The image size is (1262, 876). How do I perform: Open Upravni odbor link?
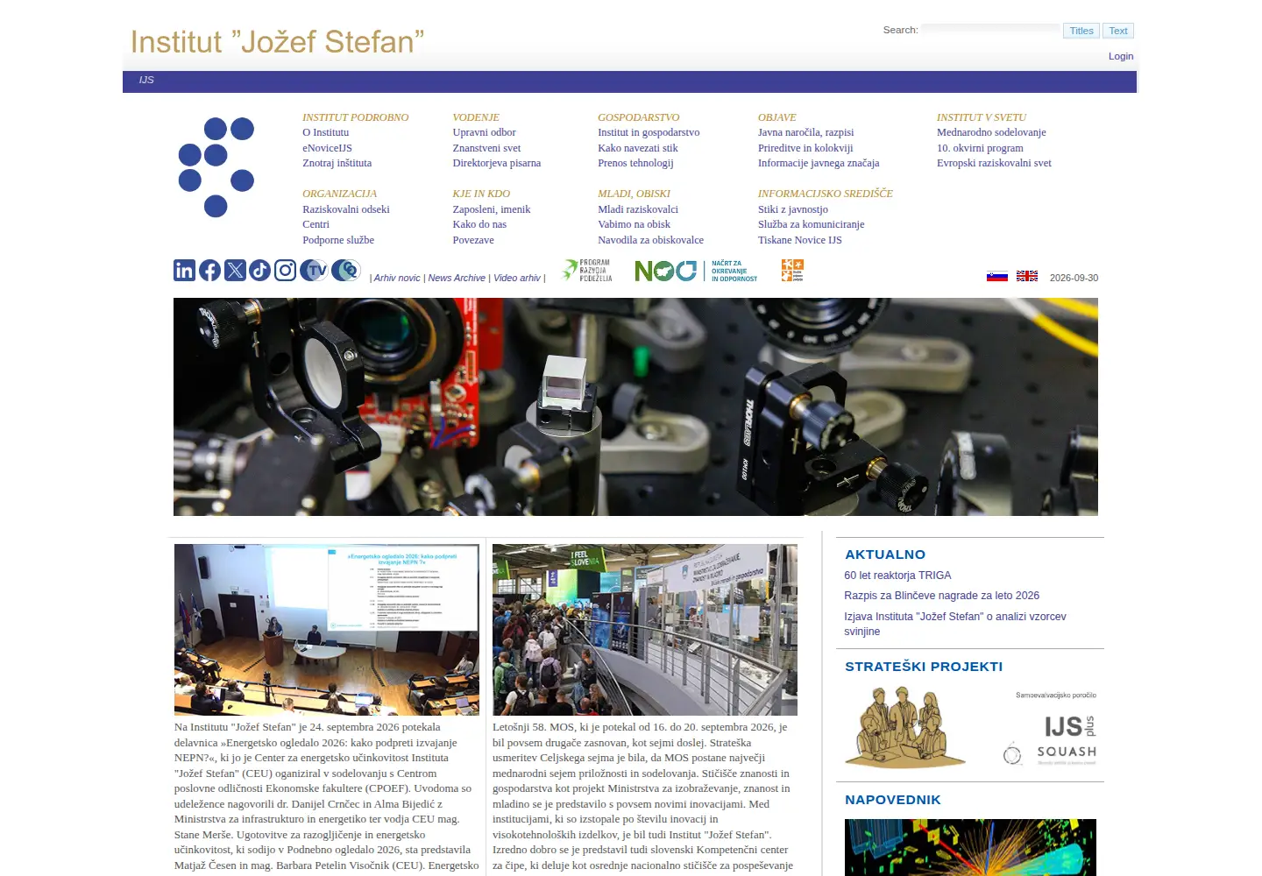pyautogui.click(x=485, y=132)
